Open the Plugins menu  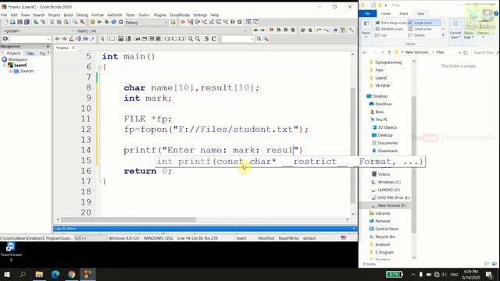[x=159, y=15]
